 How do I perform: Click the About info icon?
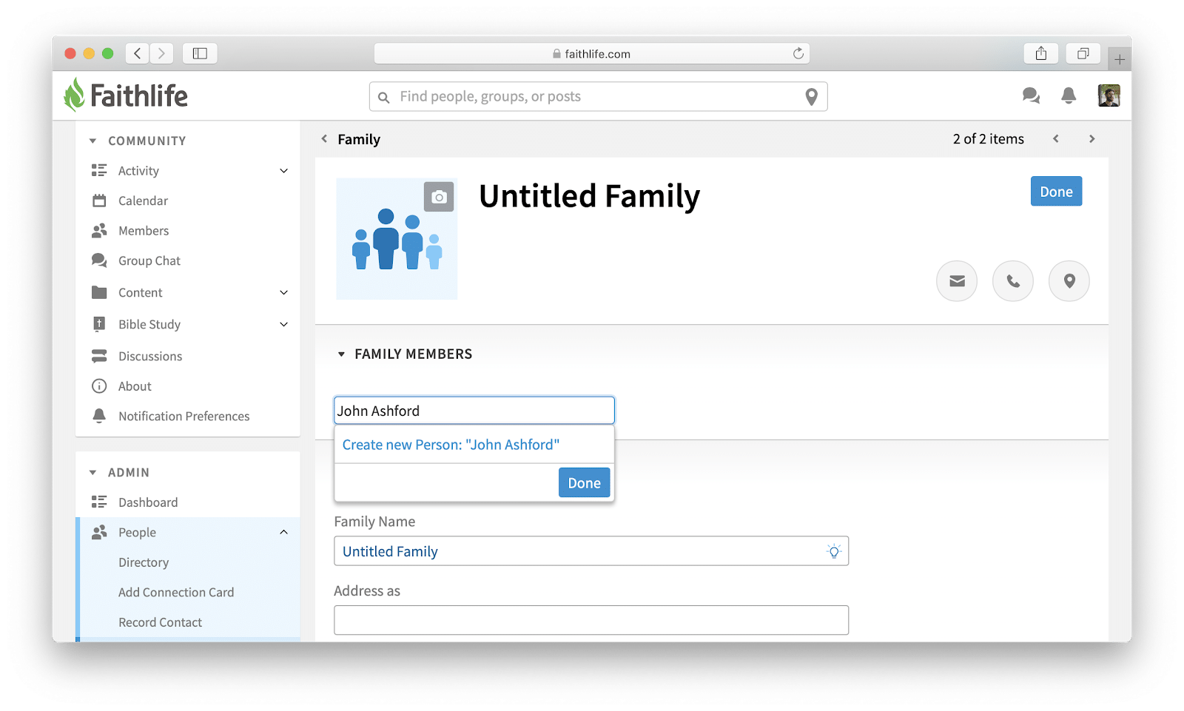coord(99,386)
